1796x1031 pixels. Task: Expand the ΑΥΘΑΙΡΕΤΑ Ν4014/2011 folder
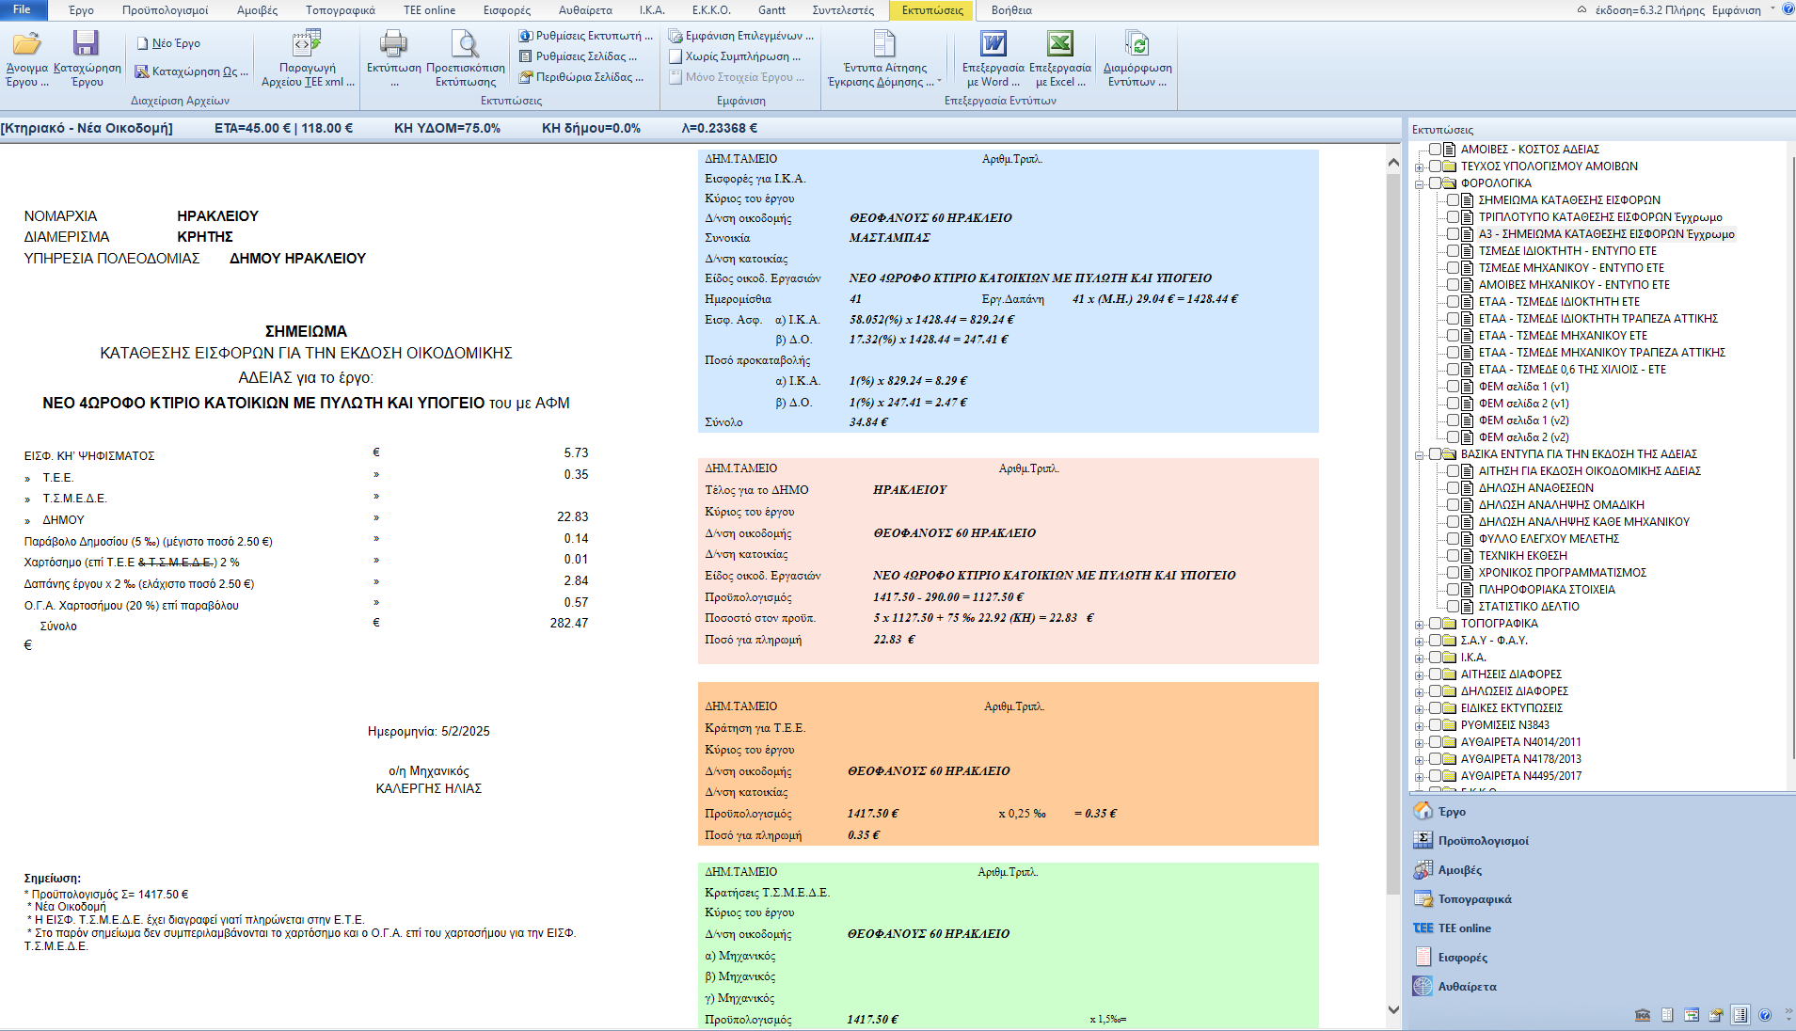1419,743
